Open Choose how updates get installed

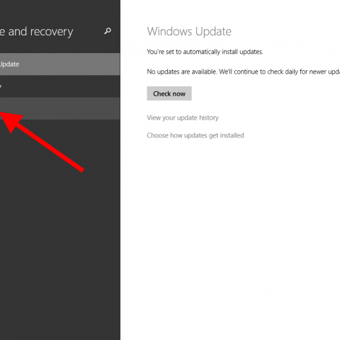(195, 135)
